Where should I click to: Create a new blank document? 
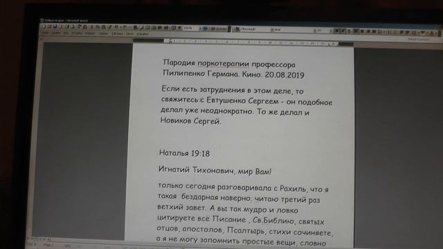point(44,26)
